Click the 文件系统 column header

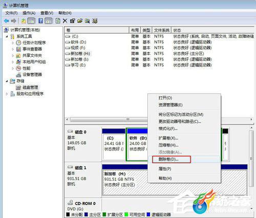click(x=162, y=30)
